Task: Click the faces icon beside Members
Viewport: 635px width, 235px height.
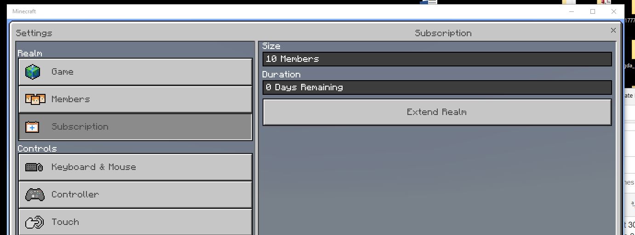Action: [x=35, y=99]
